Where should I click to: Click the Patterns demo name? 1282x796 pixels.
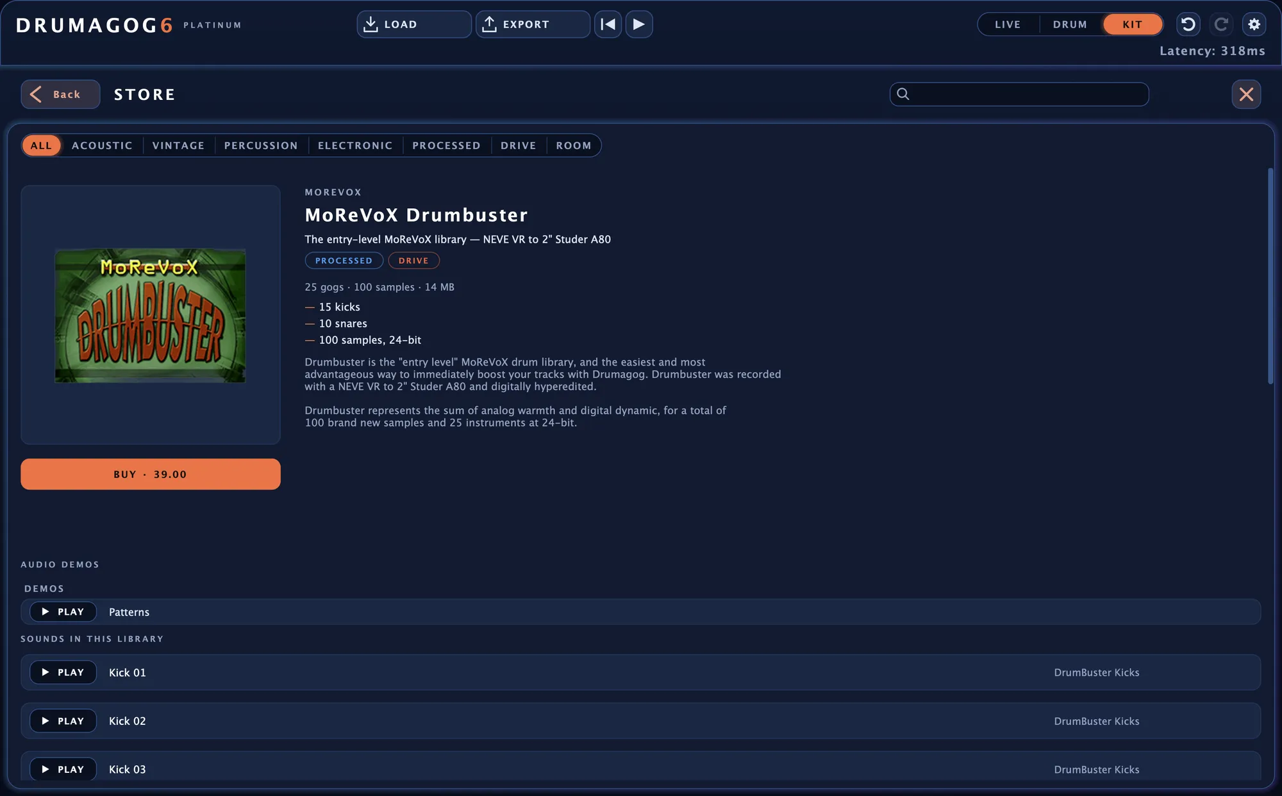click(129, 612)
